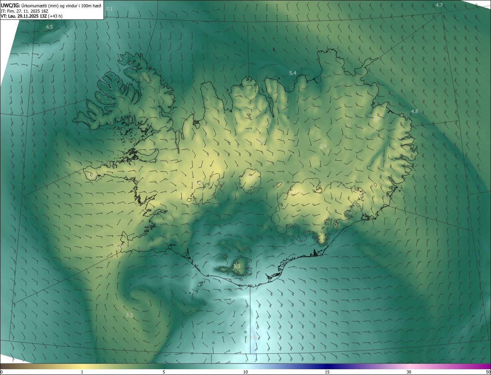
Task: Click the 3.3 label over the southwestern sea
Action: tap(129, 315)
